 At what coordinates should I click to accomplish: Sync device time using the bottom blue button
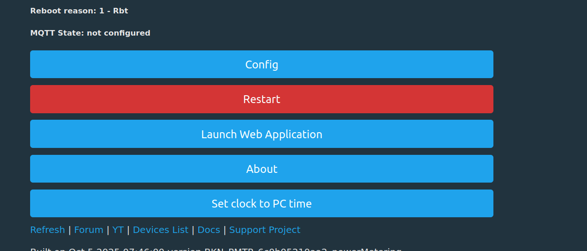pos(262,203)
